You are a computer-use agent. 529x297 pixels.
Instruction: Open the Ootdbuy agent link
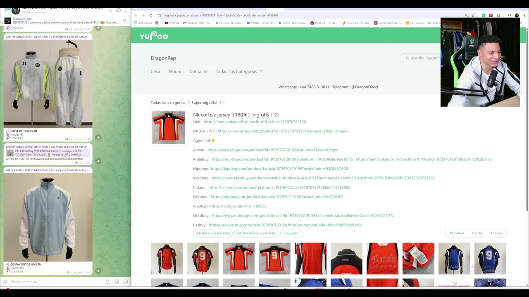(x=303, y=215)
